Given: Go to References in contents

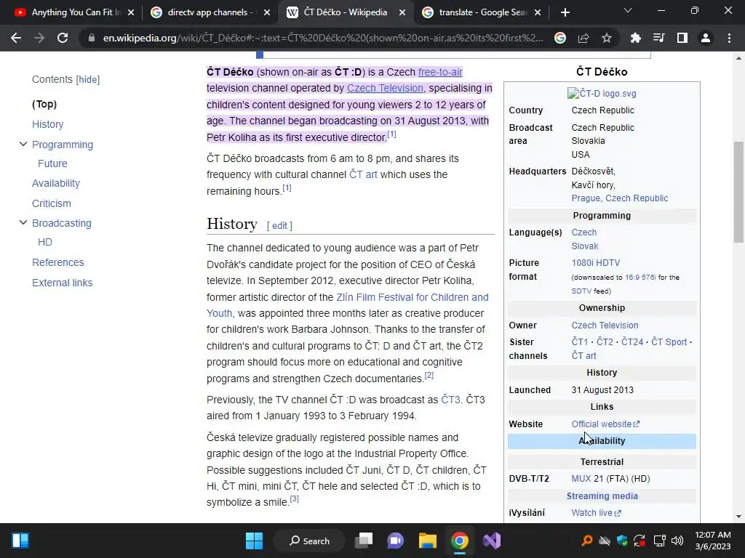Looking at the screenshot, I should tap(57, 262).
